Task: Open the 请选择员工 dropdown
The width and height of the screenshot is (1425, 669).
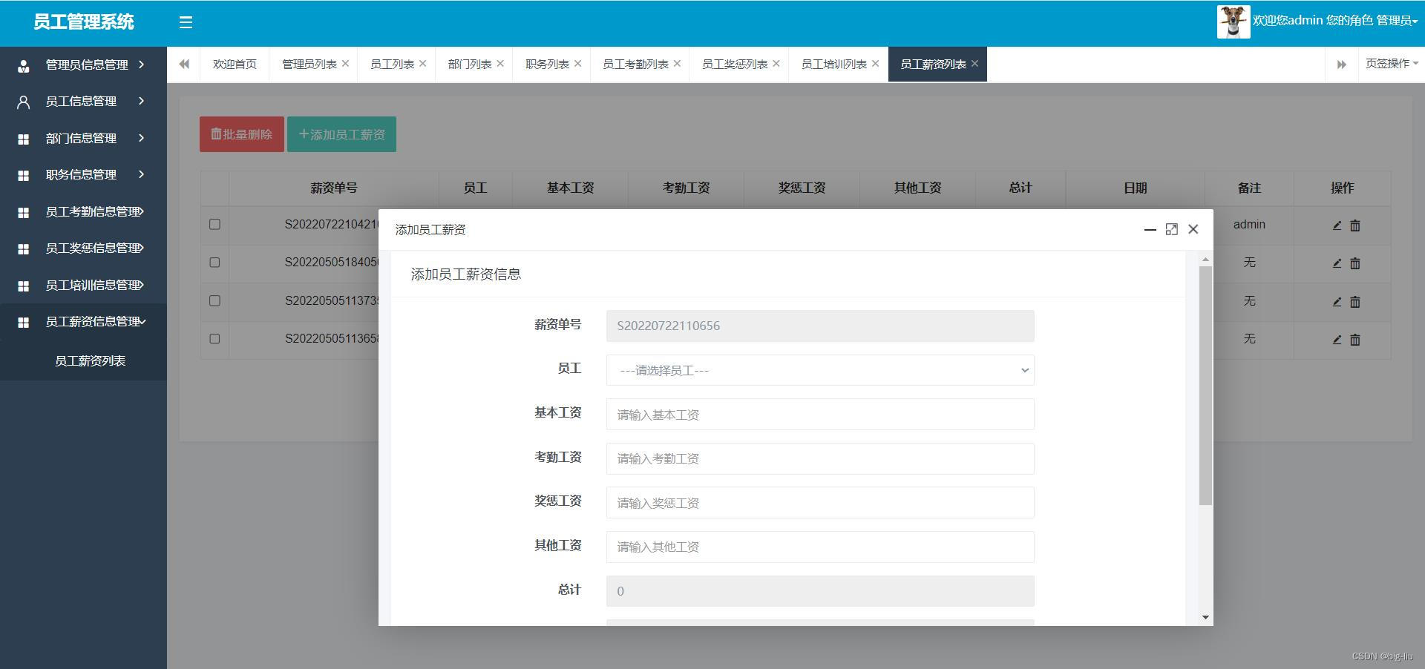Action: (819, 370)
